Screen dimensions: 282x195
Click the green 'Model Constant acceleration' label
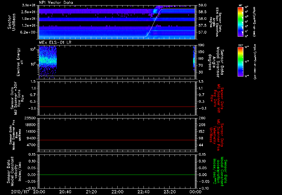pos(220,172)
